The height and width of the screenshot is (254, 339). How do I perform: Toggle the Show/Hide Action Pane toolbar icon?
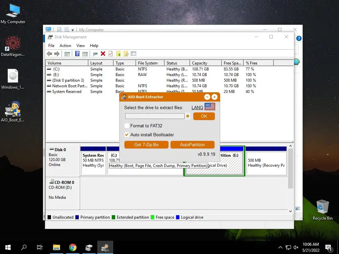click(x=85, y=54)
